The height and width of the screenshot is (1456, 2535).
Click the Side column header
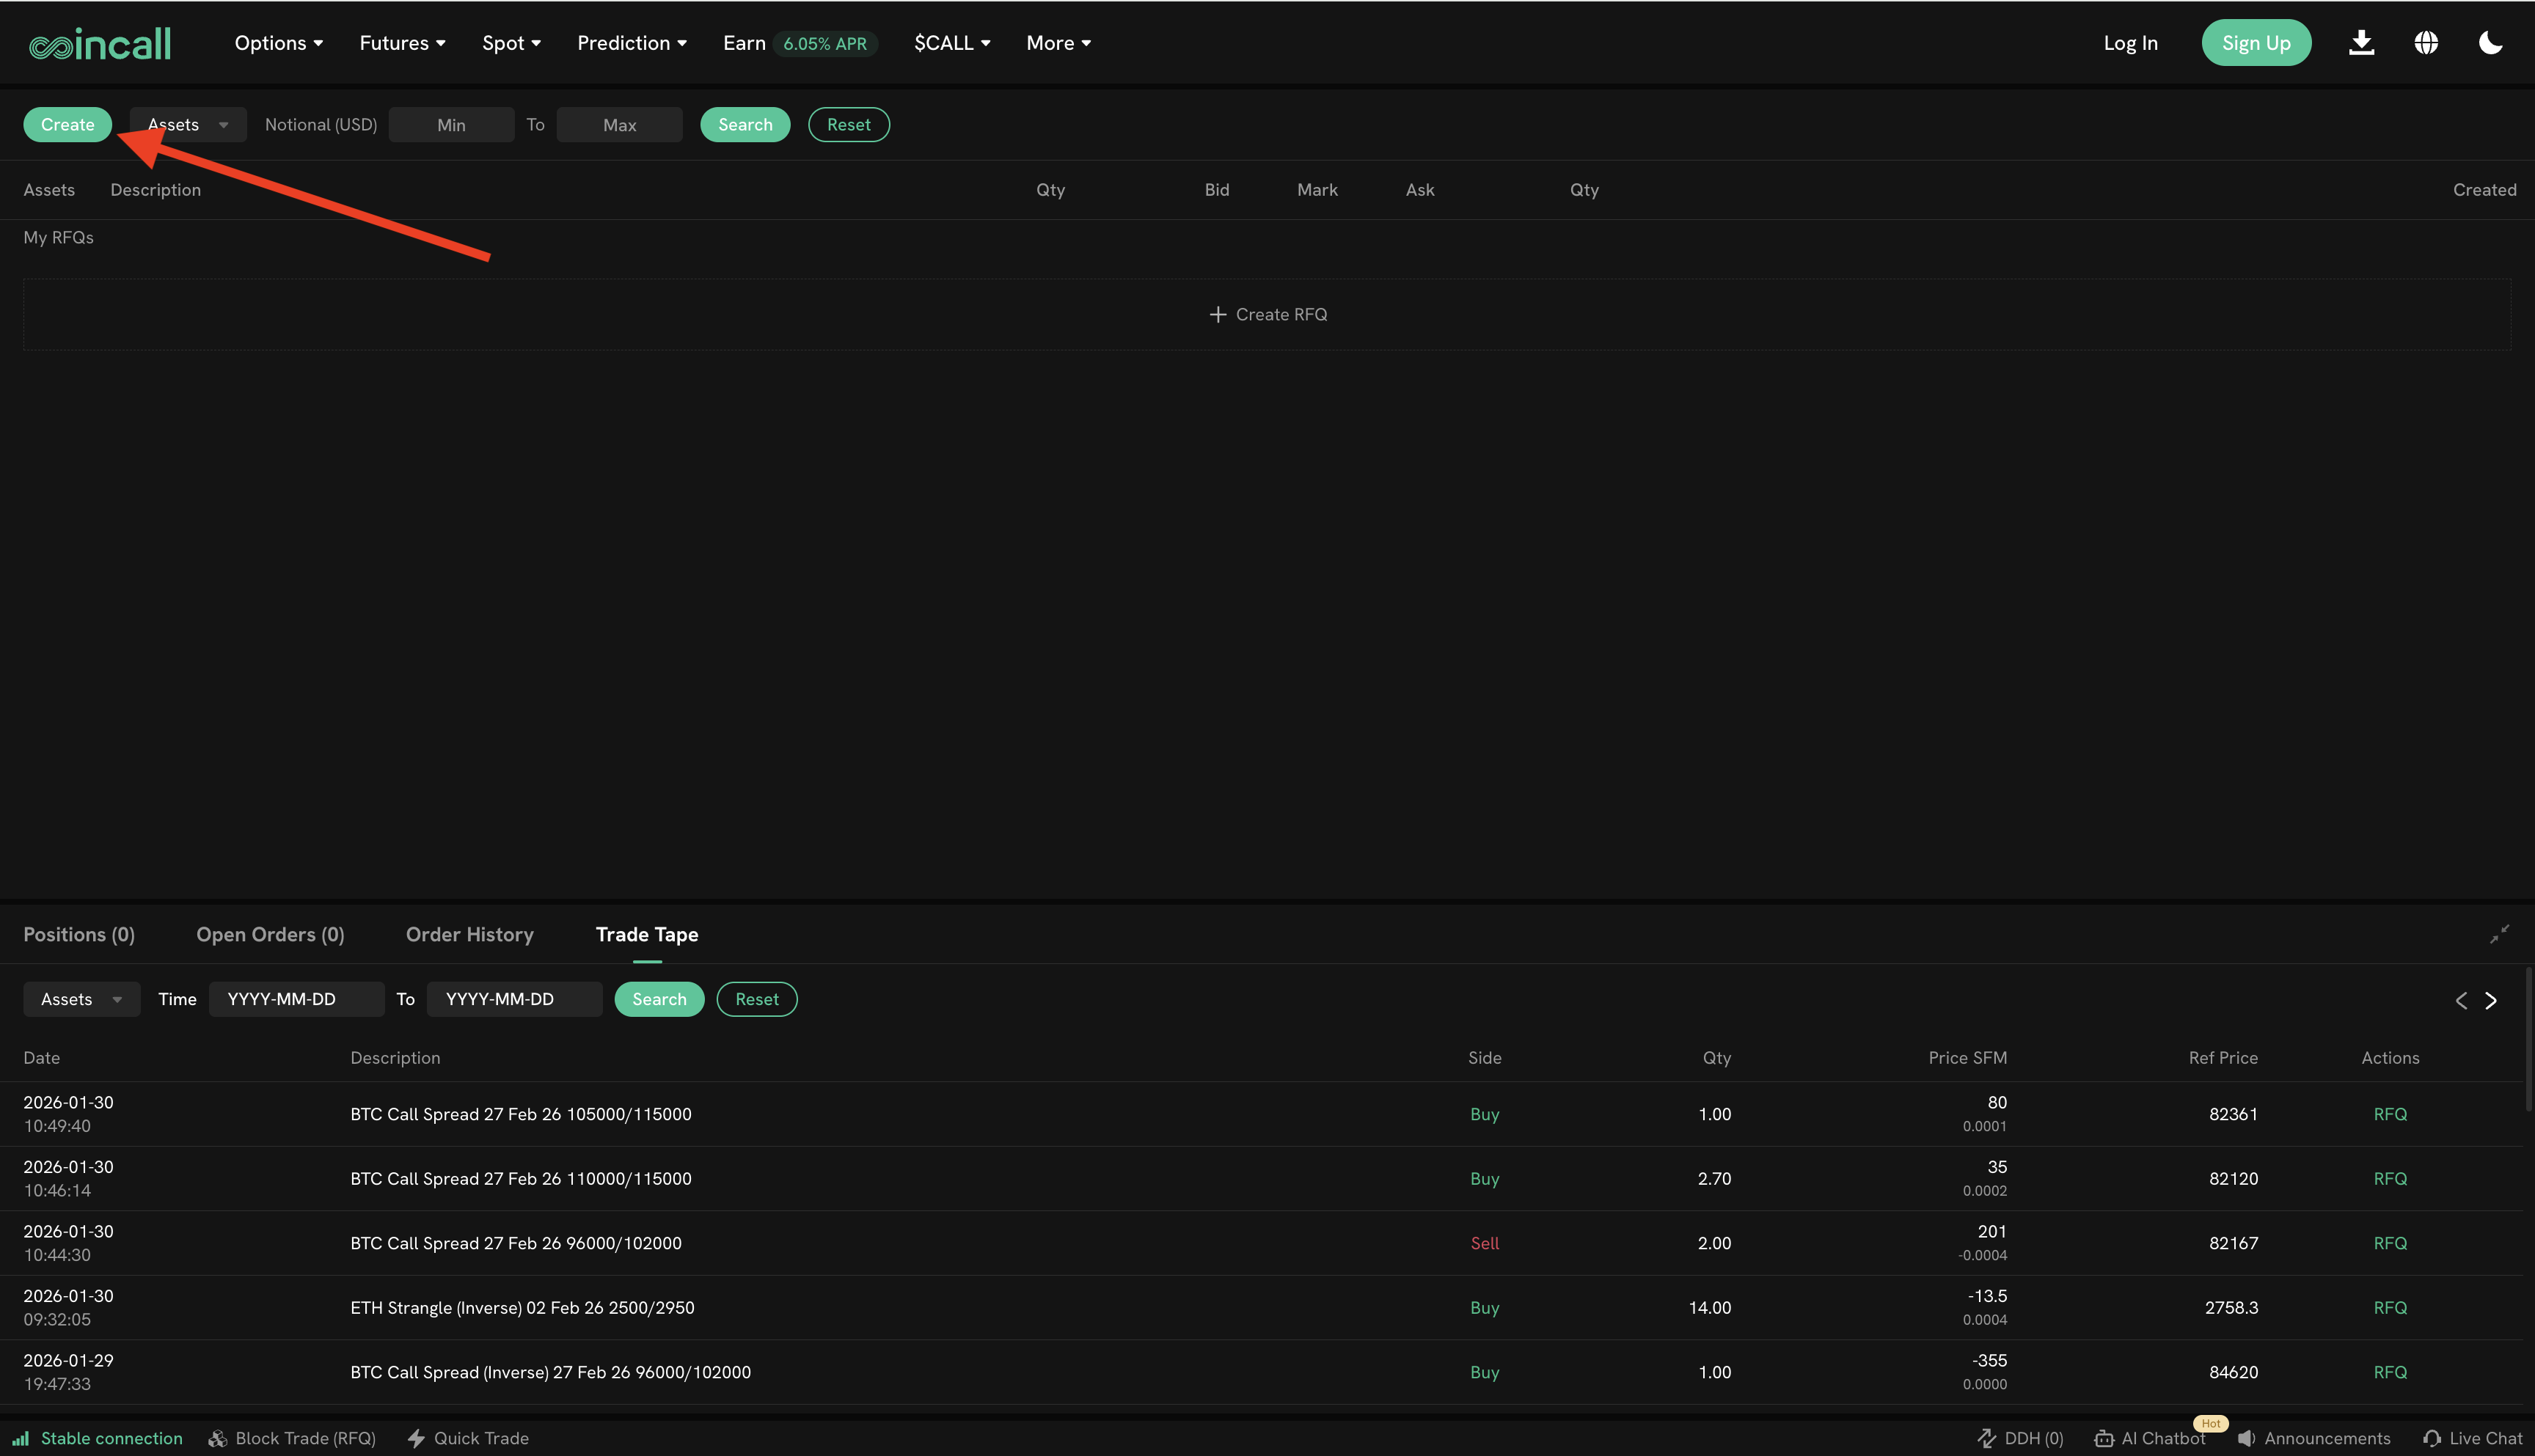click(x=1485, y=1058)
